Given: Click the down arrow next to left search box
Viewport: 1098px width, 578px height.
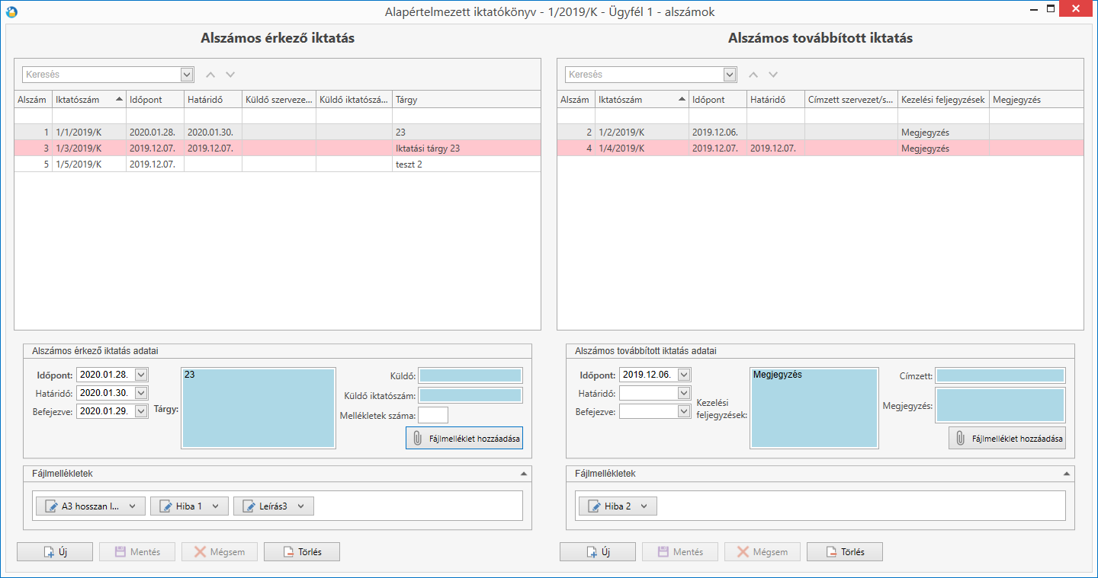Looking at the screenshot, I should [x=230, y=75].
